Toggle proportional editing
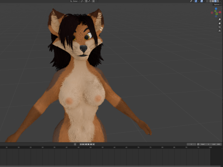223x167 pixels. pos(93,1)
